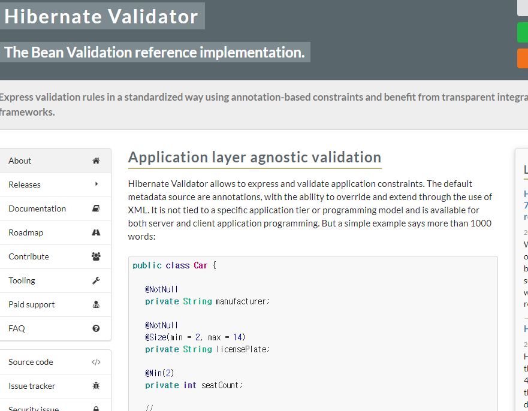Expand the Releases submenu arrow
The width and height of the screenshot is (528, 411).
click(x=96, y=184)
